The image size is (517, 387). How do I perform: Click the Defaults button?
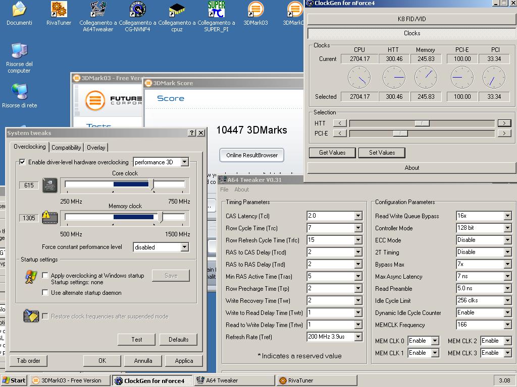coord(178,339)
